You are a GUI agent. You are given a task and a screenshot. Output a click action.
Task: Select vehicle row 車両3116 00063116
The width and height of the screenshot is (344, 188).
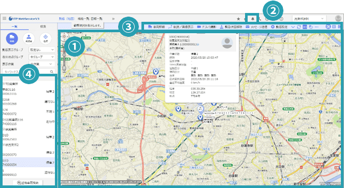click(x=28, y=92)
